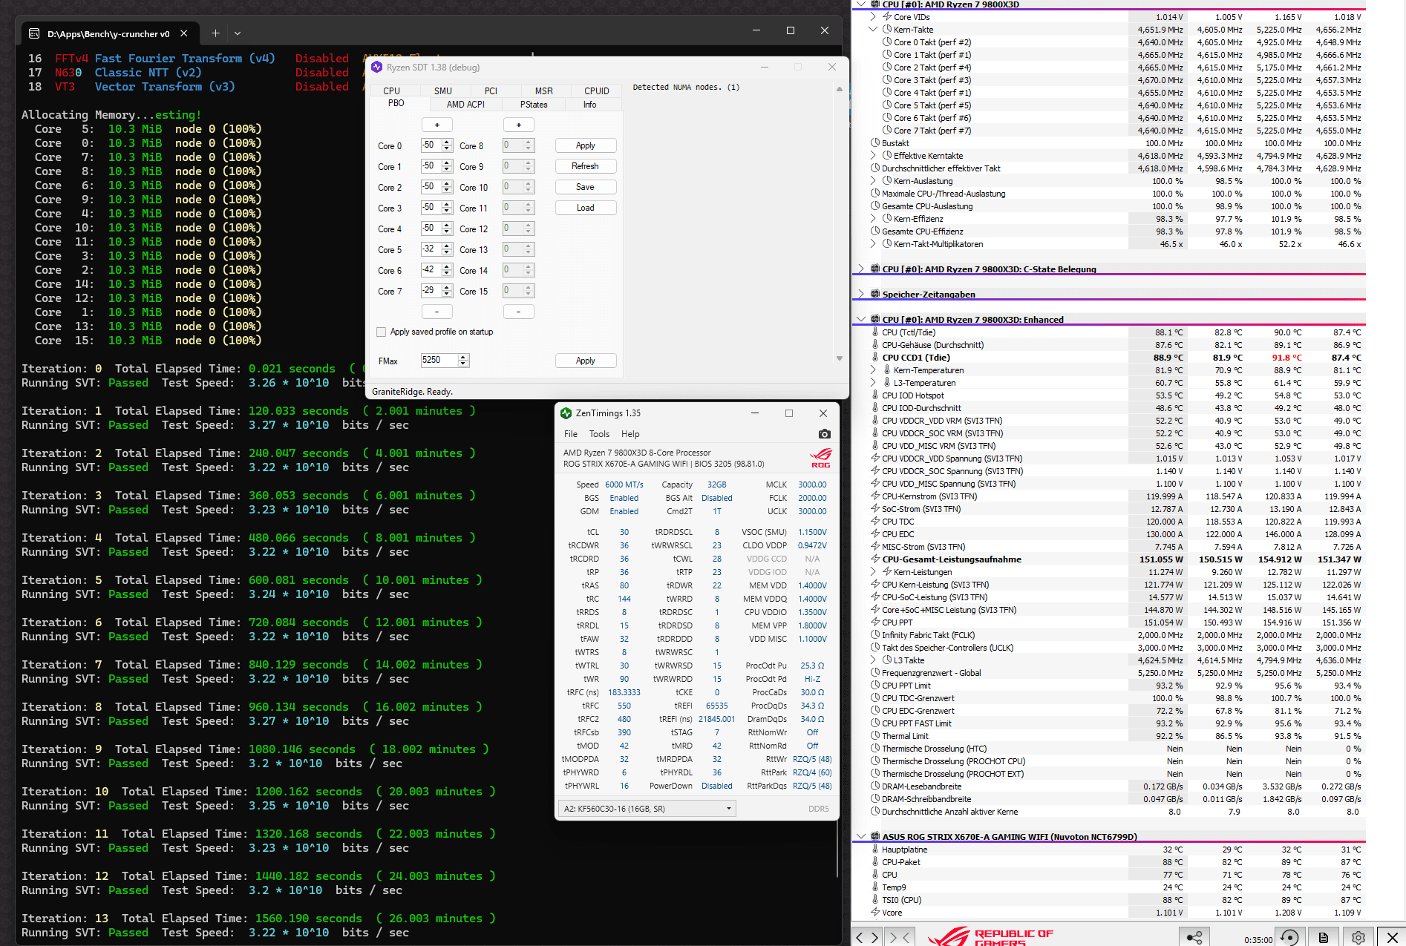Click chip icon beside Speicher-Zeitangaben header
Image resolution: width=1406 pixels, height=946 pixels.
875,294
